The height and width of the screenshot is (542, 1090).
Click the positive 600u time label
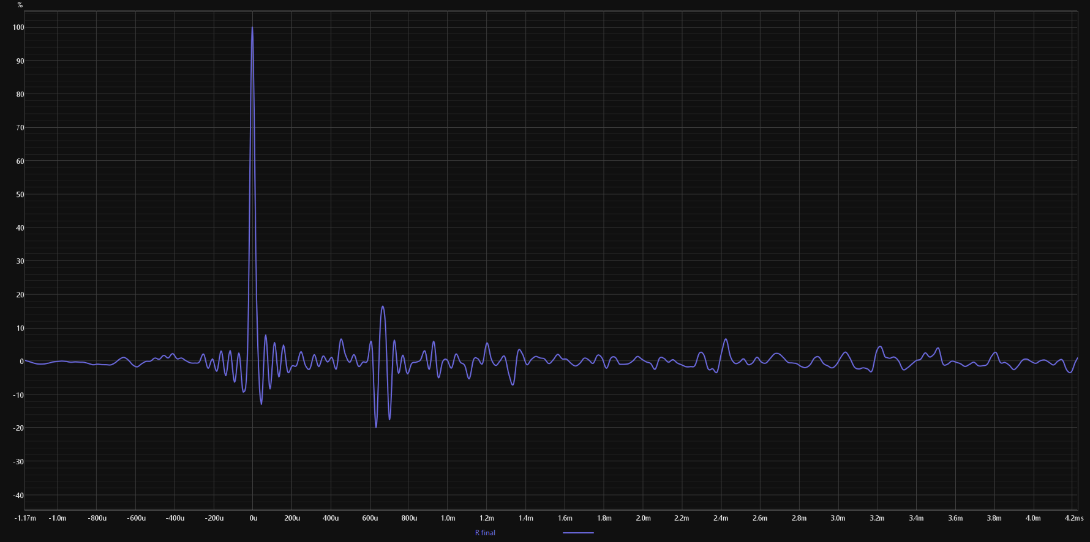pos(370,518)
